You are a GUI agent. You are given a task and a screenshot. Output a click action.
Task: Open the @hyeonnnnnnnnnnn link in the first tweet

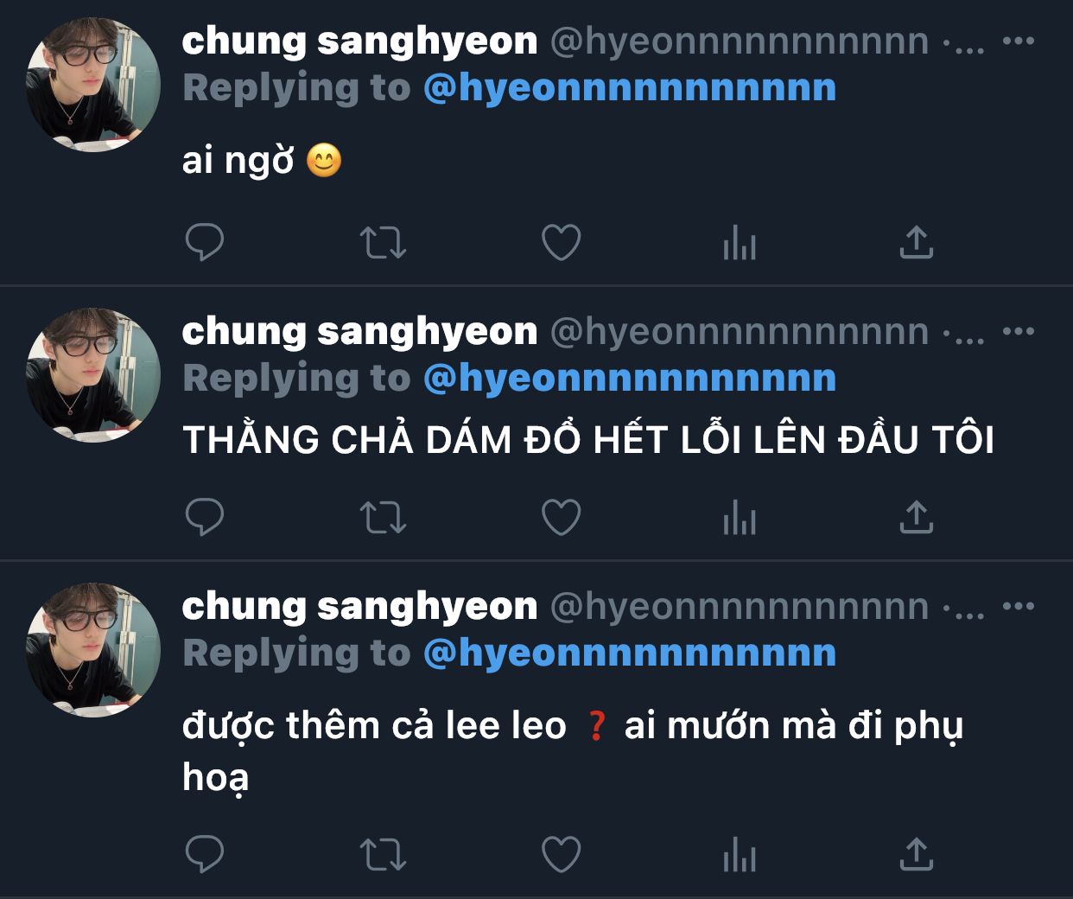click(630, 88)
